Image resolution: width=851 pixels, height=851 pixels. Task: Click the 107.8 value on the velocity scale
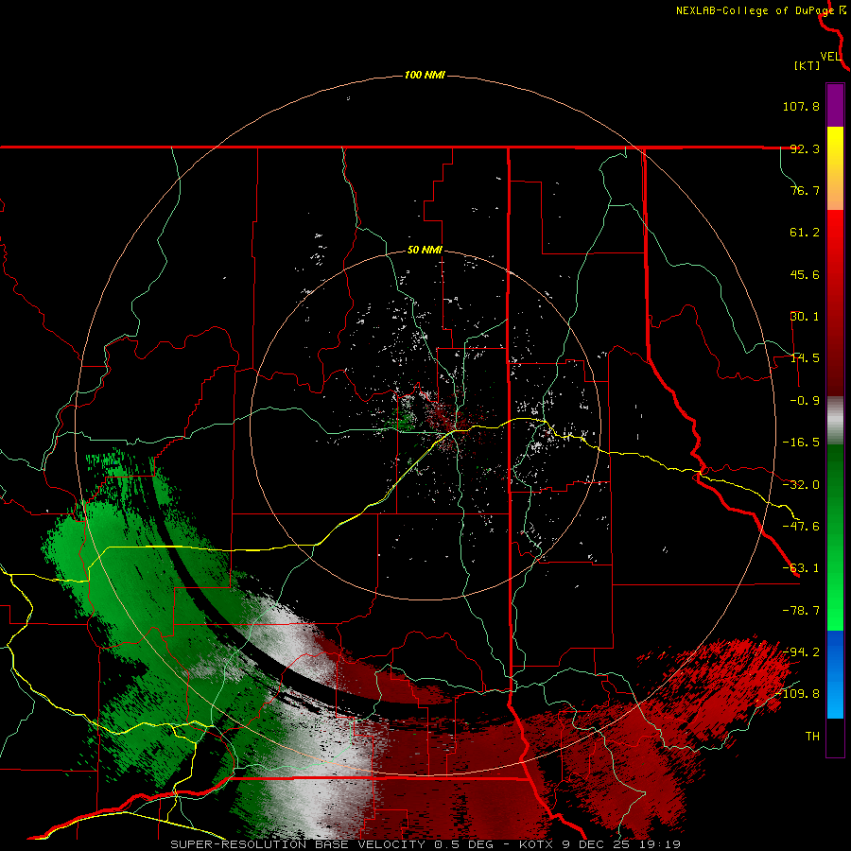[801, 106]
